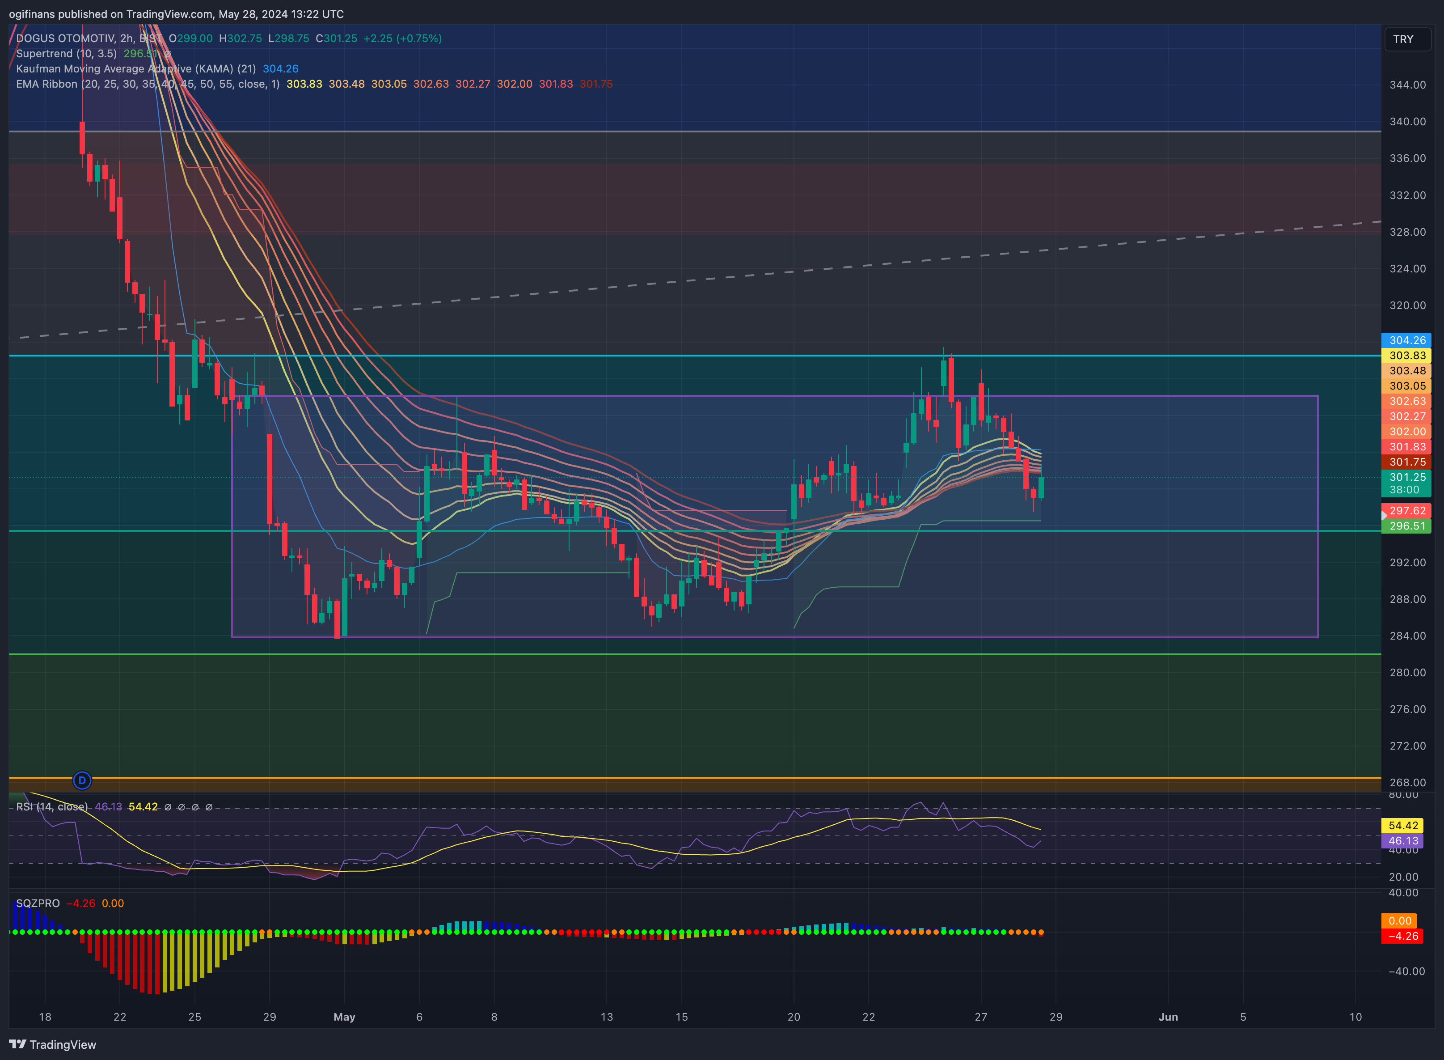Select the EMA Ribbon legend label
Screen dimensions: 1444x1060
point(148,84)
